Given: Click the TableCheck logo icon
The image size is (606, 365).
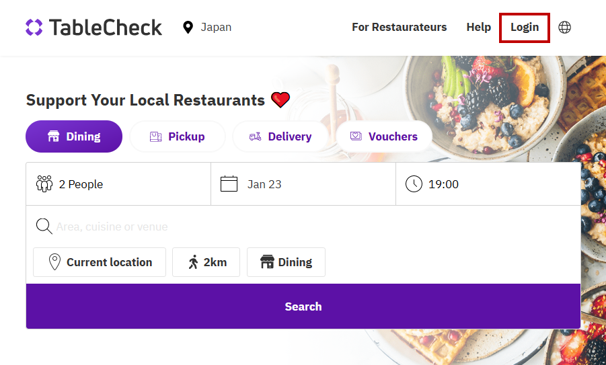Looking at the screenshot, I should tap(34, 28).
